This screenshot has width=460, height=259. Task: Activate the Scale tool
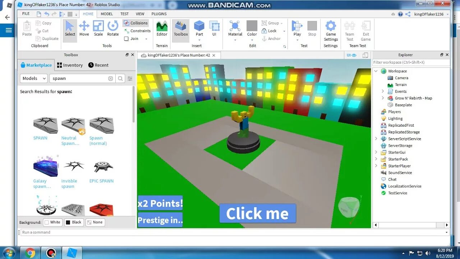click(98, 28)
